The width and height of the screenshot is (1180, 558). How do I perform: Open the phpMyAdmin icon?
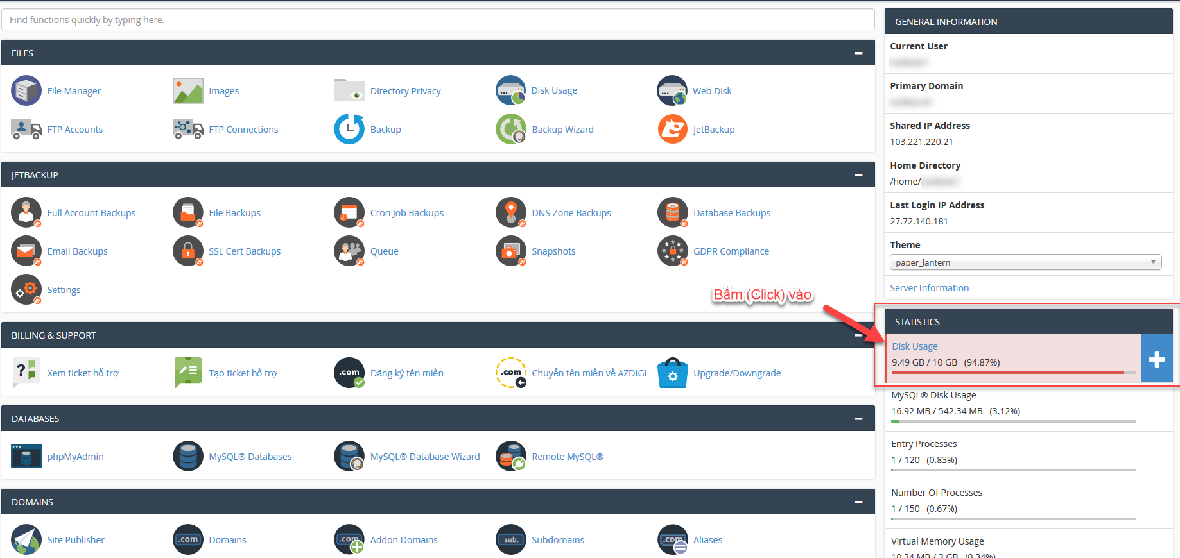(x=26, y=456)
